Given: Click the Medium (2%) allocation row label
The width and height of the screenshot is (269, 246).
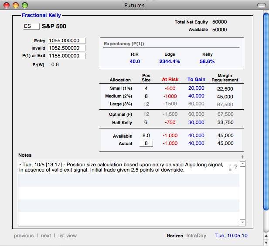Looking at the screenshot, I should pyautogui.click(x=119, y=96).
